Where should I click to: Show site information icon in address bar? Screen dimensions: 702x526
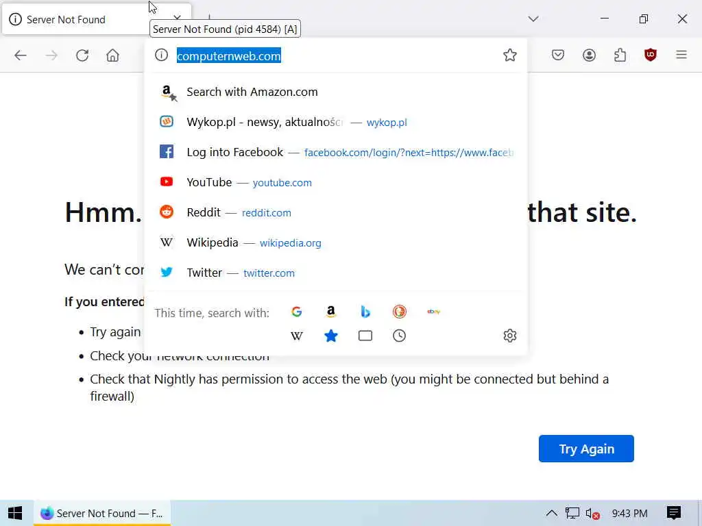[161, 55]
